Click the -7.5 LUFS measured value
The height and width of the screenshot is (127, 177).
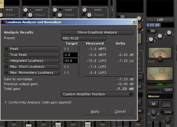[x=97, y=67]
